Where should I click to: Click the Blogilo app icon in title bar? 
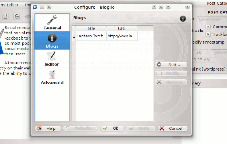[35, 7]
